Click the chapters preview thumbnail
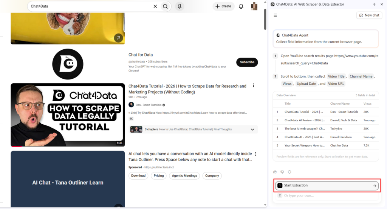Screen dimensions: 387x209 pyautogui.click(x=136, y=129)
